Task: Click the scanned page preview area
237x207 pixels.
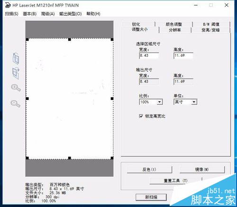Action: (x=70, y=99)
